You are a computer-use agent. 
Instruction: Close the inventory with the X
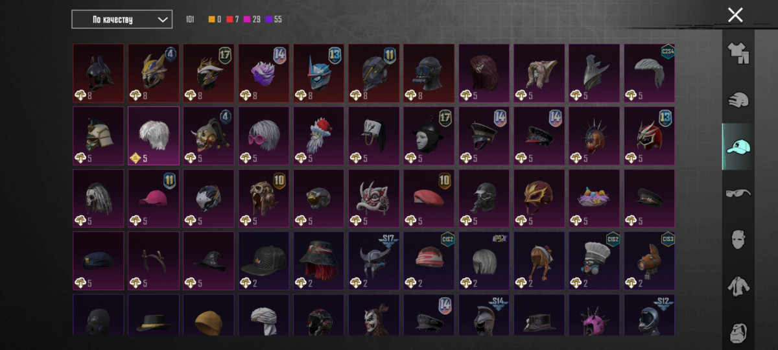(x=735, y=15)
